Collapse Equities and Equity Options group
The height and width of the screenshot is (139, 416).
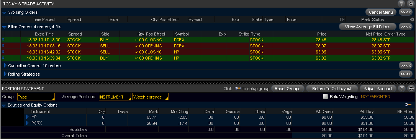[x=4, y=105]
